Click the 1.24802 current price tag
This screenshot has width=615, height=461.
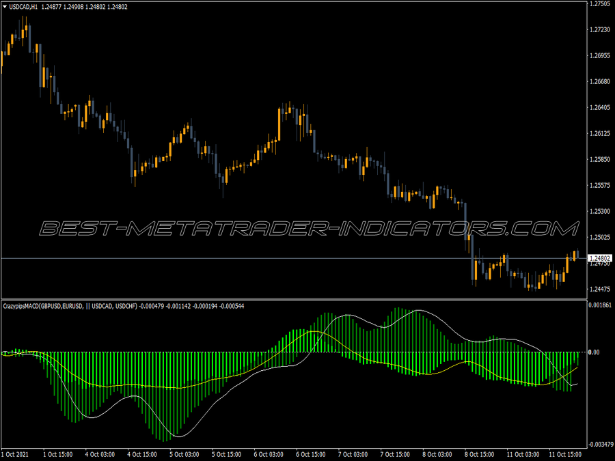(x=600, y=258)
